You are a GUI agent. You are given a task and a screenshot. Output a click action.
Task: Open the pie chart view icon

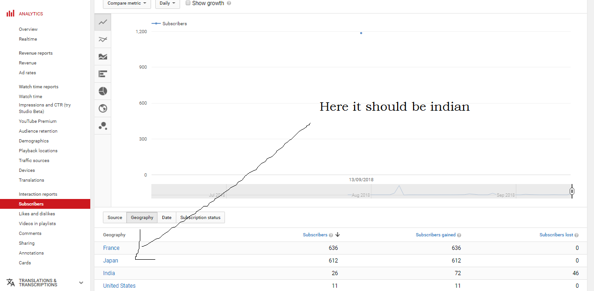tap(103, 91)
